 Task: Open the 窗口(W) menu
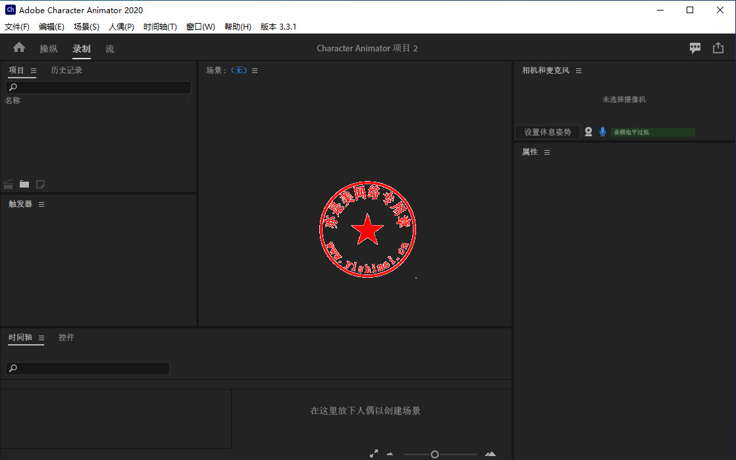pos(200,27)
